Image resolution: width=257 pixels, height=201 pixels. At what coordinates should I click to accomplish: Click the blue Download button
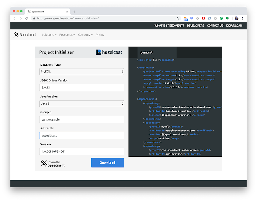[x=107, y=163]
